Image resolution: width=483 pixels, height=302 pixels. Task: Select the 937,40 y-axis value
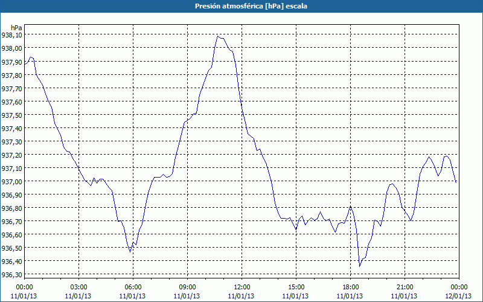(x=11, y=128)
